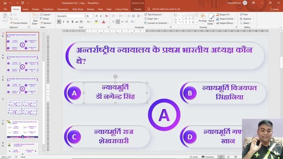Select the star shape in gallery
This screenshot has width=283, height=159.
pos(193,22)
